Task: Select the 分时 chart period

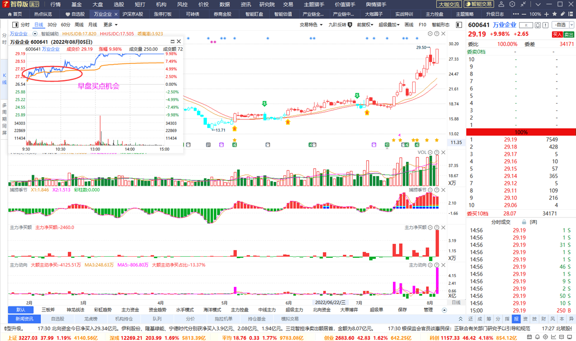Action: [25, 25]
